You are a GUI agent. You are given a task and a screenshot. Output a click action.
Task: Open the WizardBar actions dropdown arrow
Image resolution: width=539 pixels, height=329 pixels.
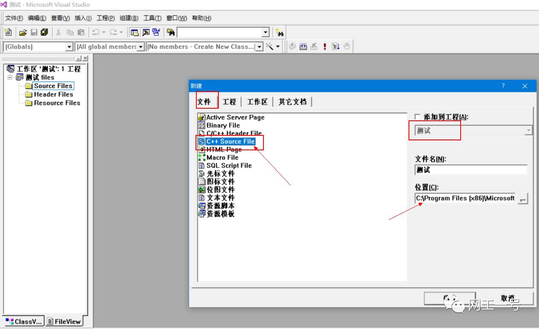278,47
